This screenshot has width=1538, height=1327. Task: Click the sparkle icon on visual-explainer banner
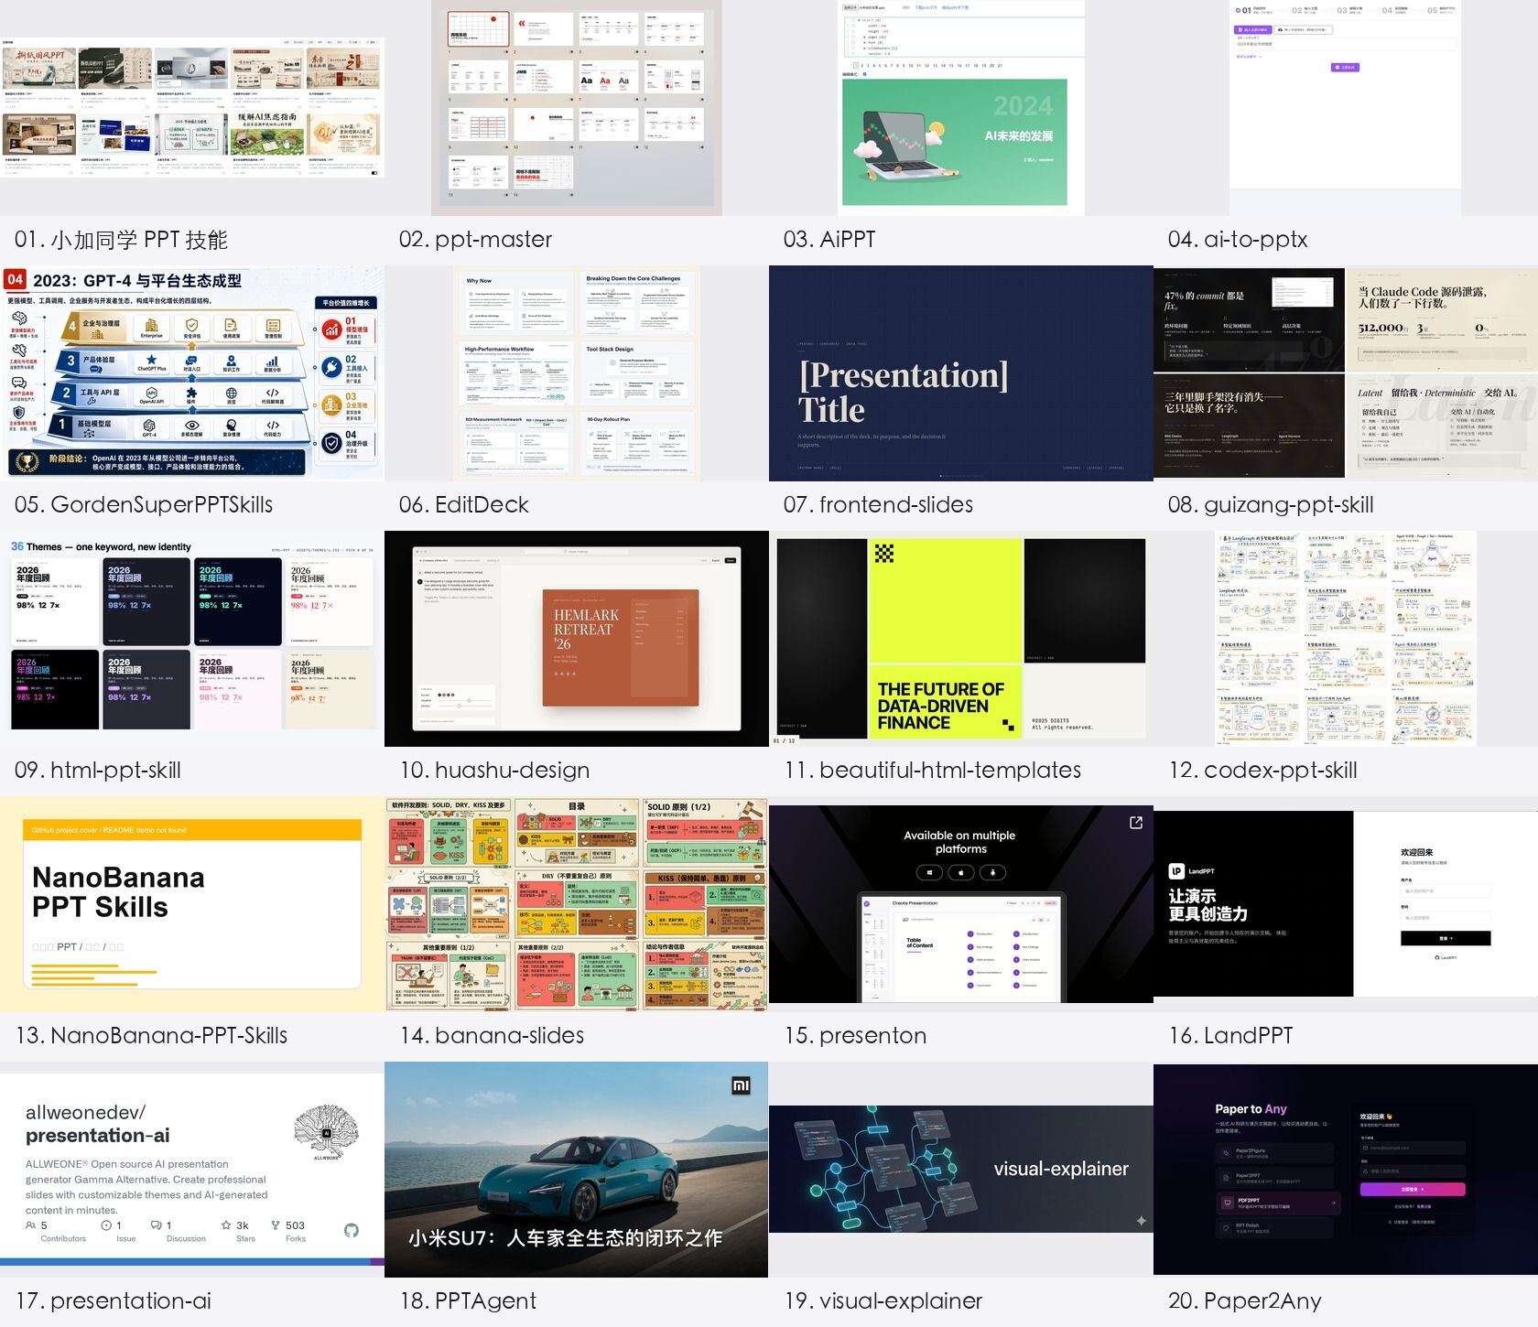point(1141,1220)
